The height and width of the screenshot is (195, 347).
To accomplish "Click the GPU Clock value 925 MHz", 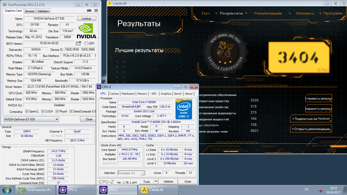I will click(32, 93).
